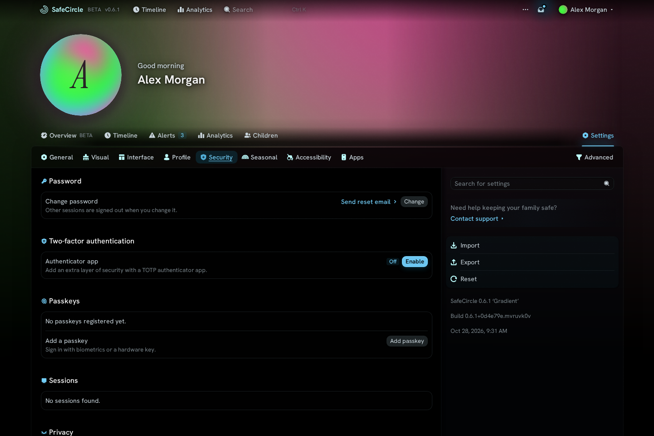Image resolution: width=654 pixels, height=436 pixels.
Task: Open Profile settings section
Action: tap(177, 157)
